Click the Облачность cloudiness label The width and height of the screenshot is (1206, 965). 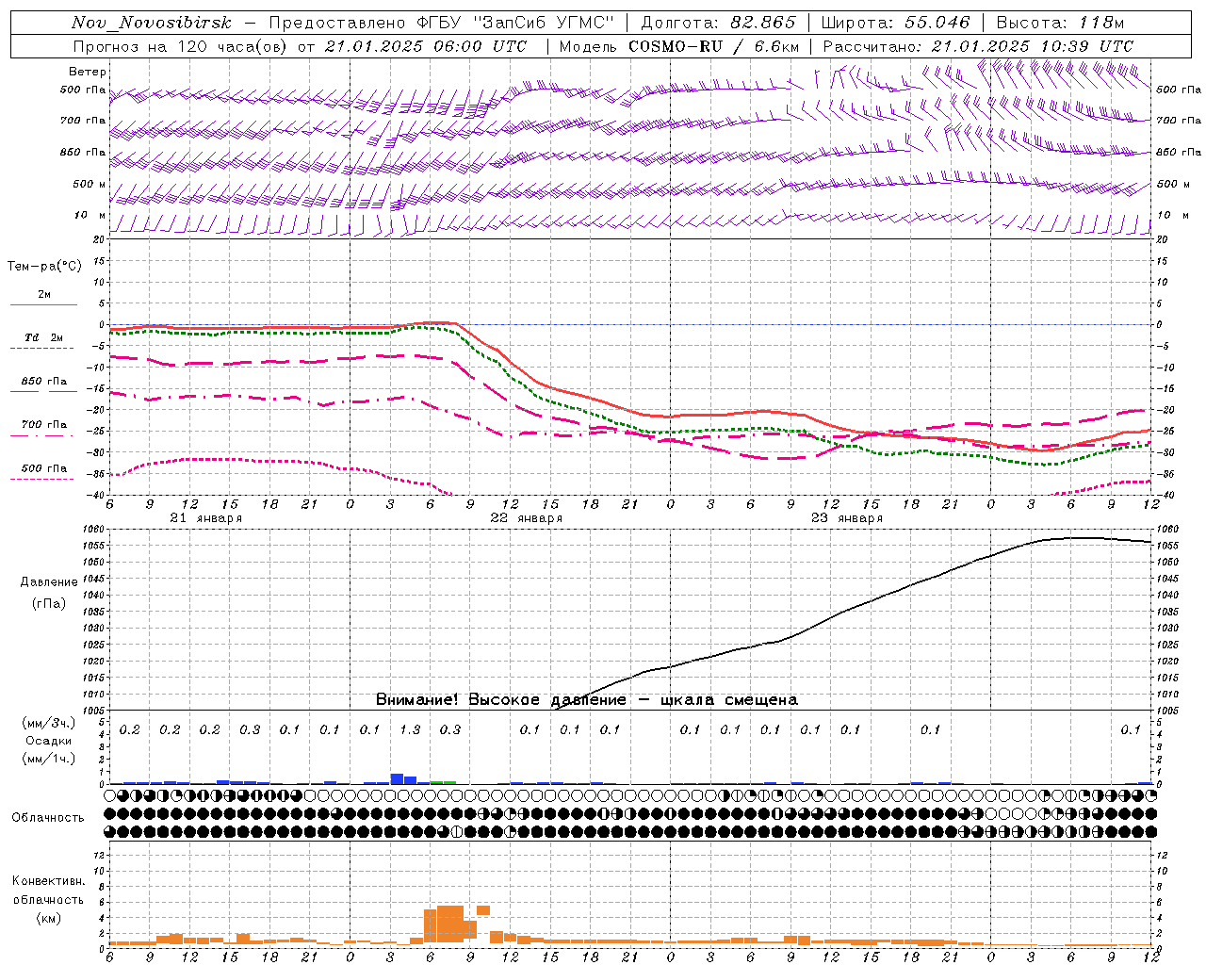point(48,817)
